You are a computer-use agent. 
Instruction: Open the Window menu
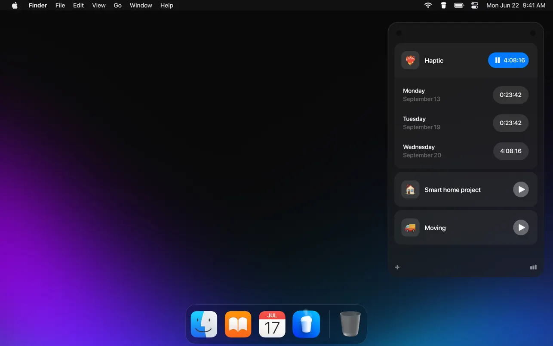click(x=141, y=5)
